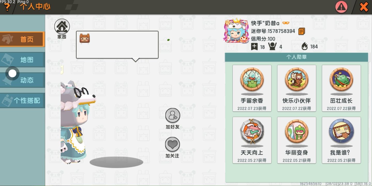Click the orange mask icon beside username
This screenshot has width=372, height=186.
click(x=286, y=23)
